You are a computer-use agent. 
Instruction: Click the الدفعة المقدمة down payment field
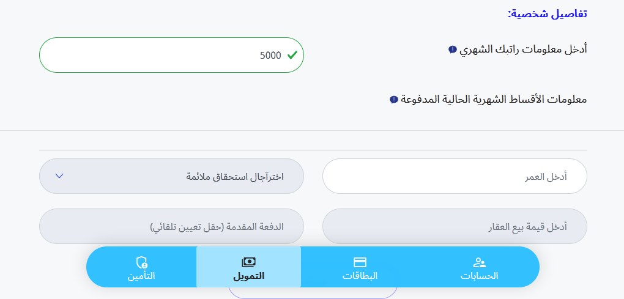171,226
